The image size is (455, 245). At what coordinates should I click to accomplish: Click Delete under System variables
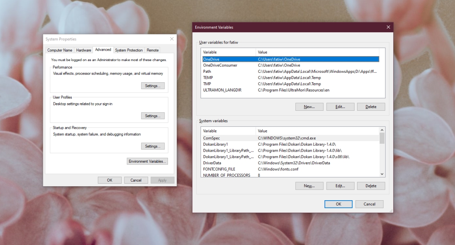tap(371, 186)
